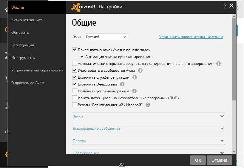Screen dimensions: 244x168
Task: Show info for hardened mode option
Action: point(134,91)
